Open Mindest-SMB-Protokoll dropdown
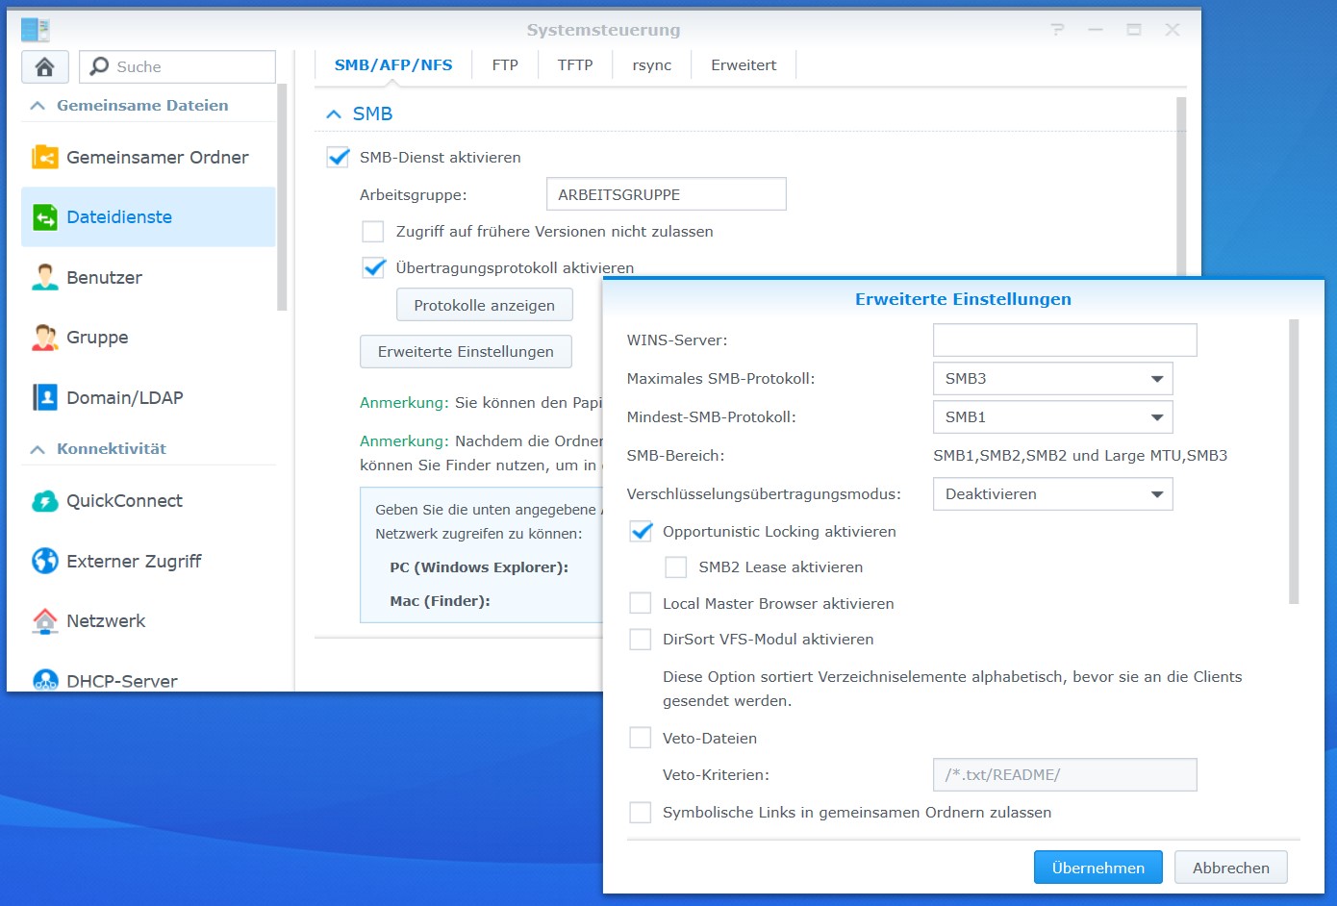Image resolution: width=1337 pixels, height=906 pixels. tap(1052, 417)
